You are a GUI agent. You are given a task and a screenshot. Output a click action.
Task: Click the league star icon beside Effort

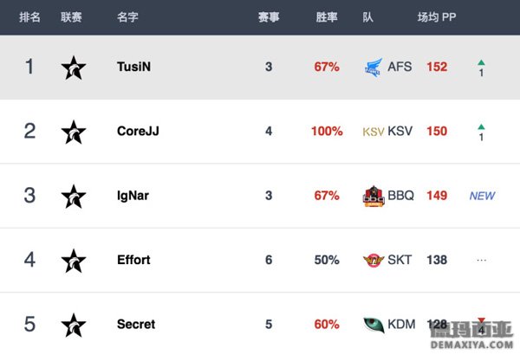[74, 261]
